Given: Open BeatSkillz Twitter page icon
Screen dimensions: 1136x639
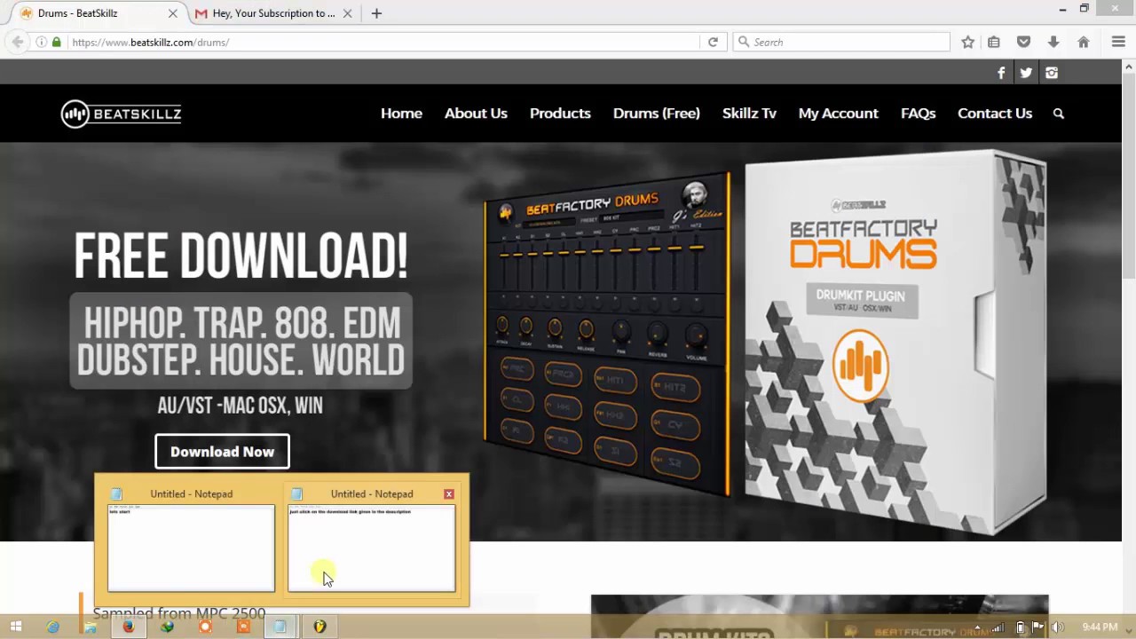Looking at the screenshot, I should click(1026, 73).
